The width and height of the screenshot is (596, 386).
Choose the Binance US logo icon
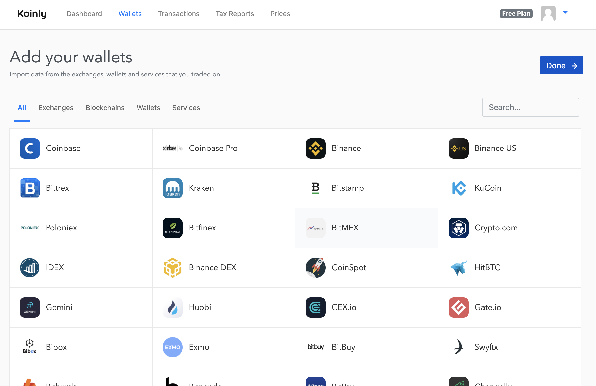point(459,148)
